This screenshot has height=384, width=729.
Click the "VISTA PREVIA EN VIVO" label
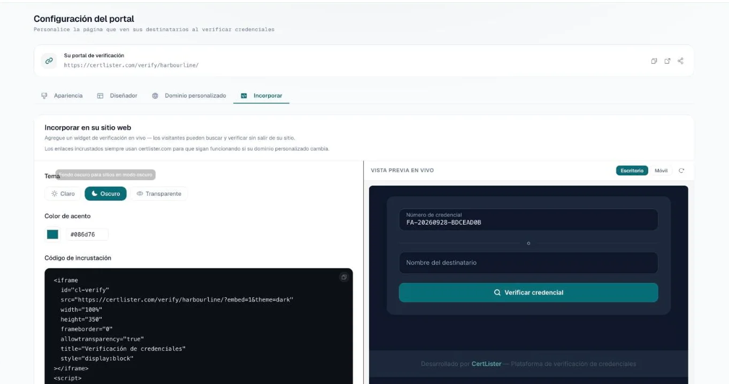402,171
